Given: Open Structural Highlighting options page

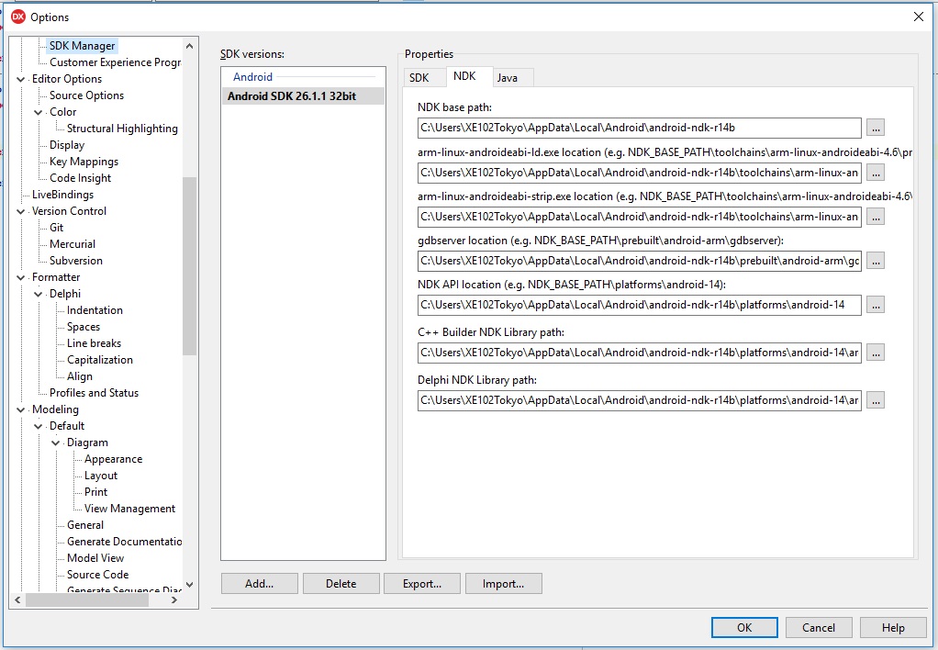Looking at the screenshot, I should [x=122, y=129].
